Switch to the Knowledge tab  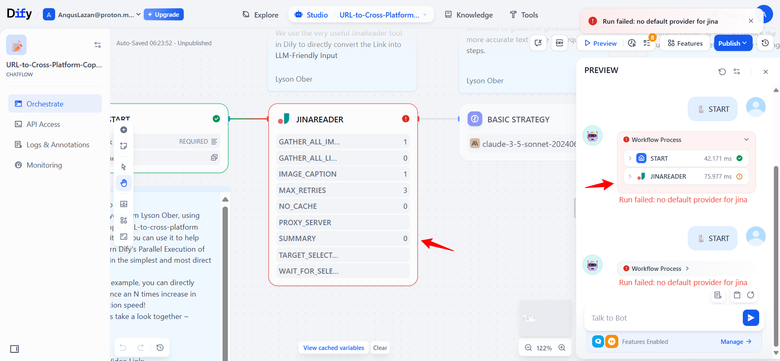click(x=469, y=15)
